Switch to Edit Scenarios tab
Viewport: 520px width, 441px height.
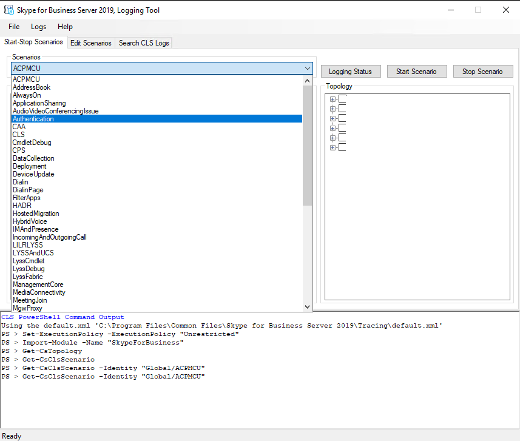91,43
